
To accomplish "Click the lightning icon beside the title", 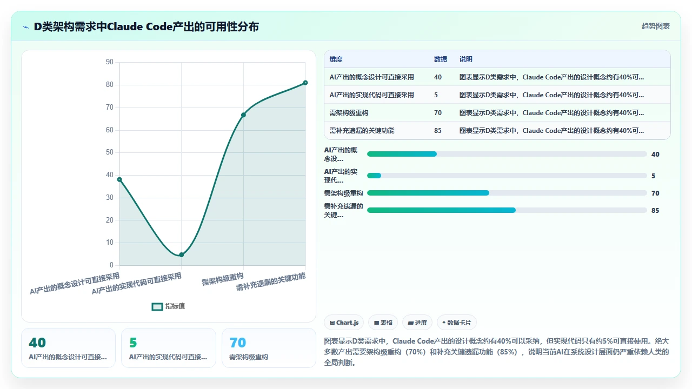I will tap(26, 26).
